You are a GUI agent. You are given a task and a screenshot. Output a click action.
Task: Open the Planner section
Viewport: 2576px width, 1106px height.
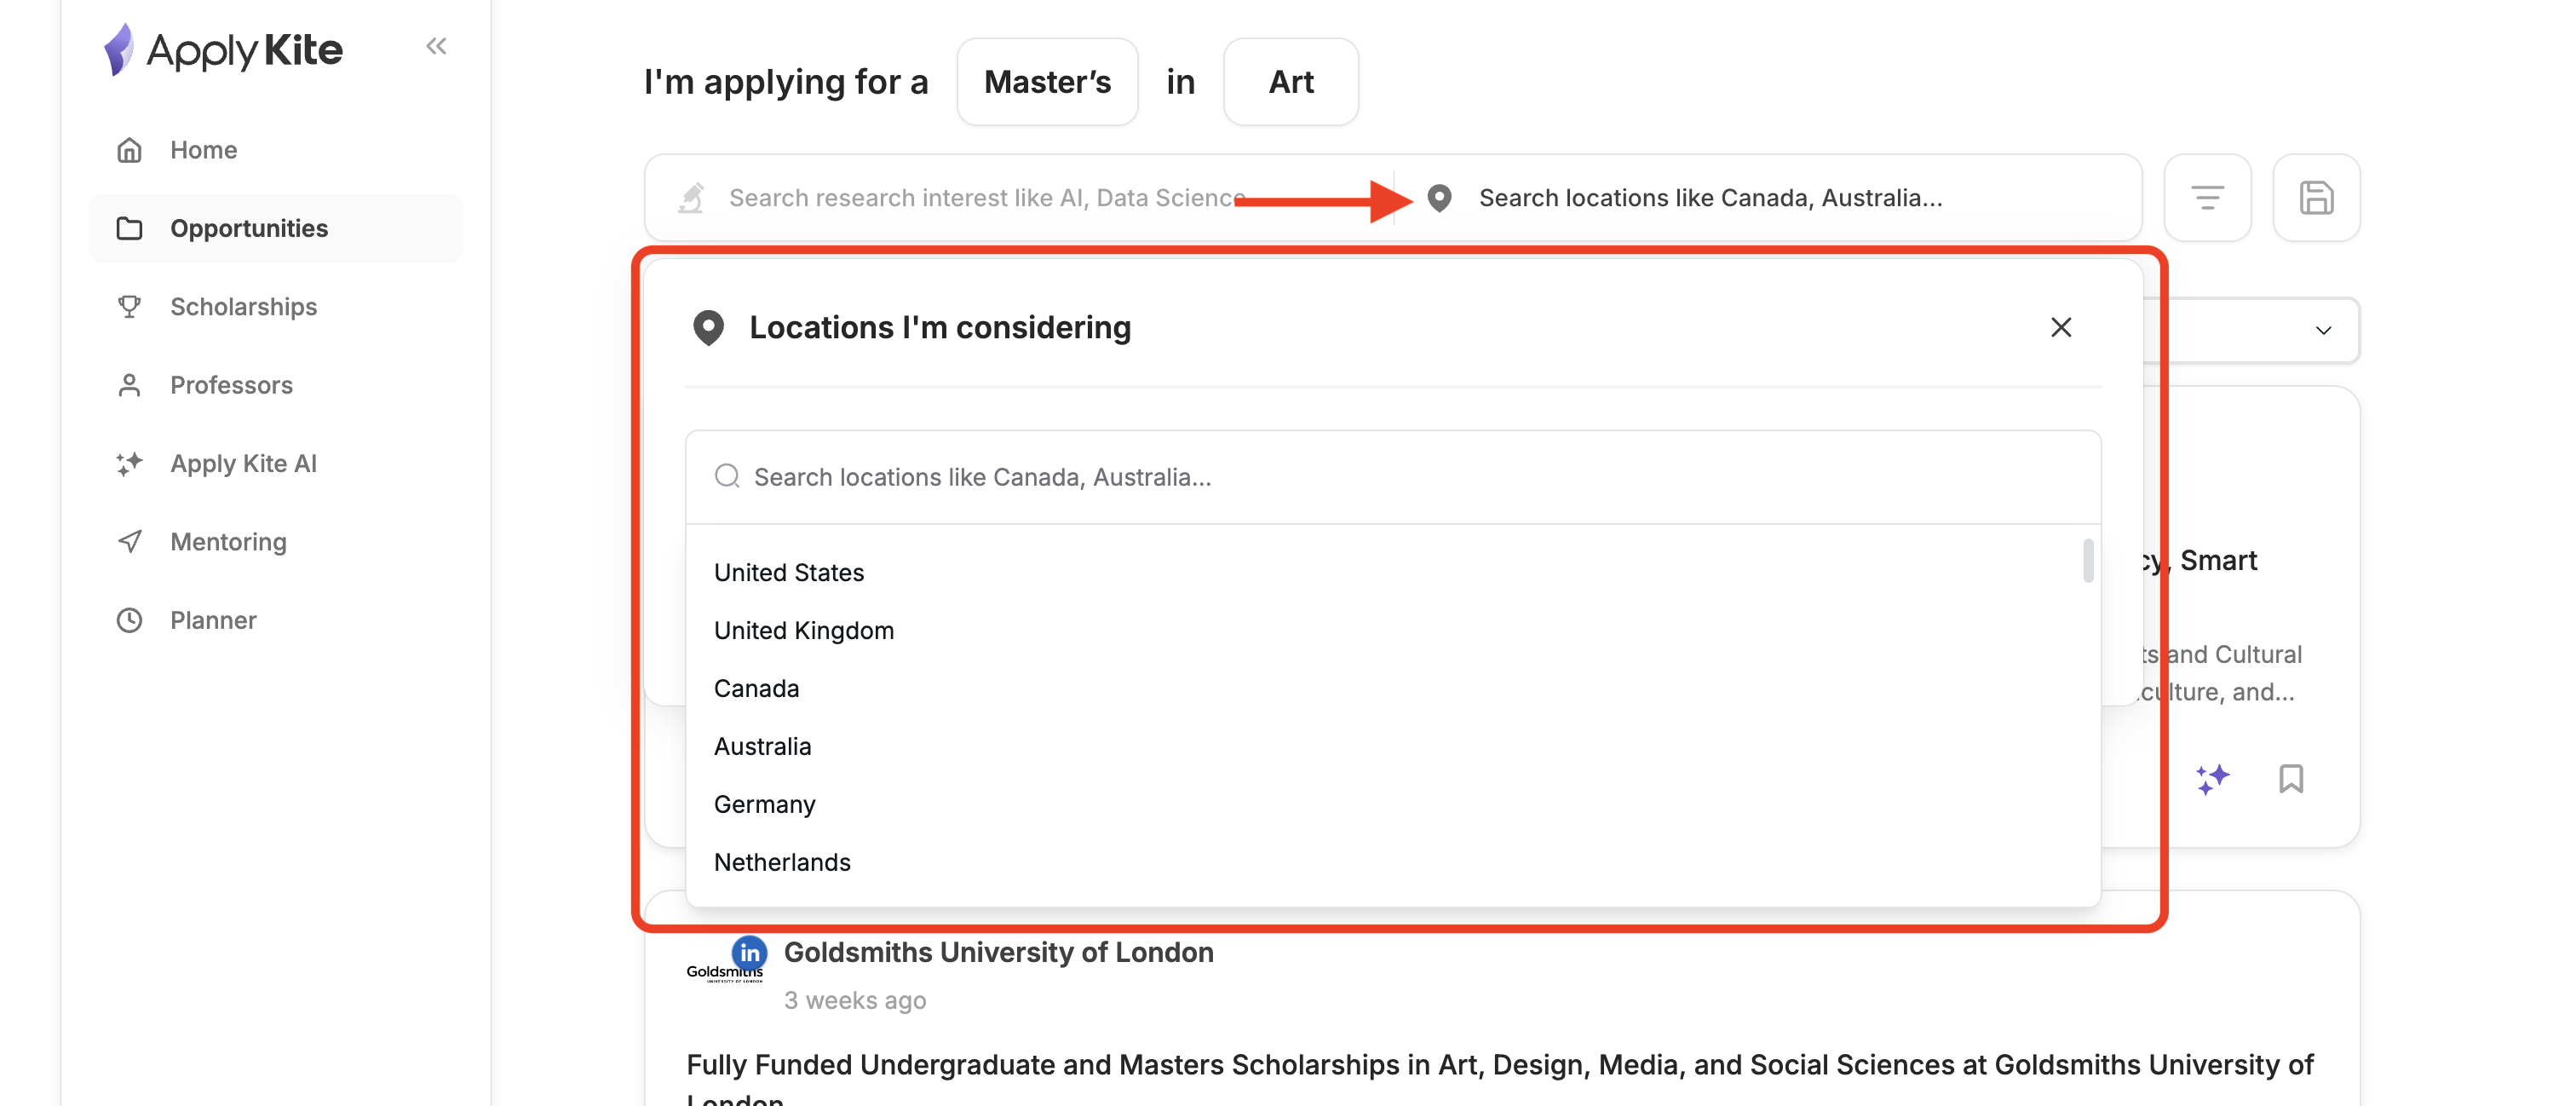coord(213,620)
